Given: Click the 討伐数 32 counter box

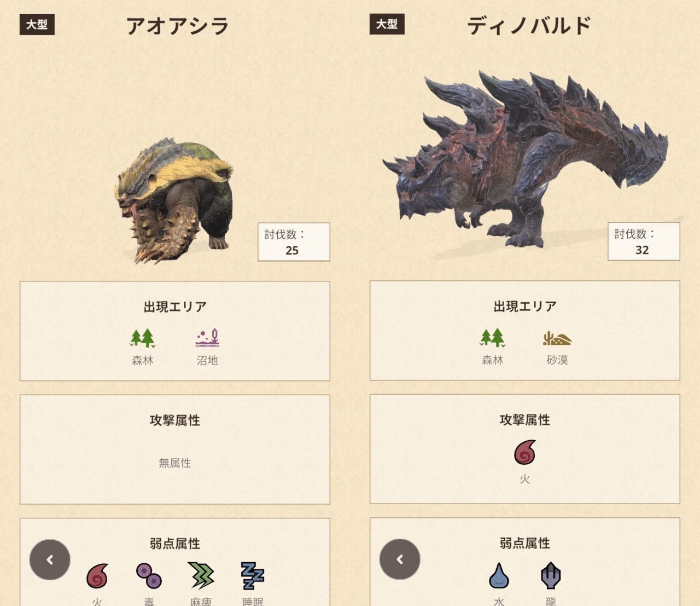Looking at the screenshot, I should (644, 241).
